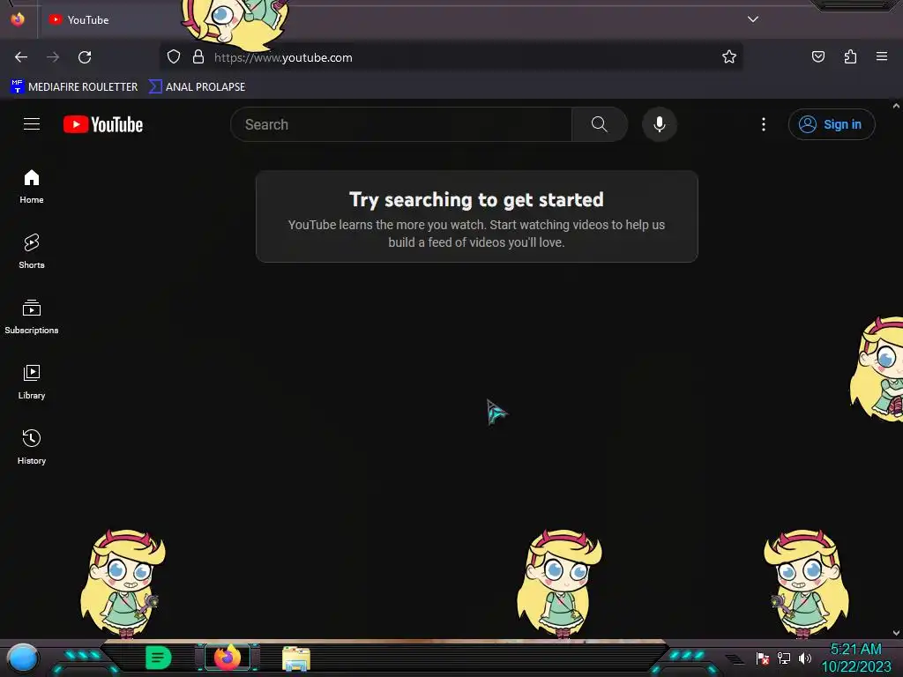Screen dimensions: 903x677
Task: Open network tray icon
Action: [x=784, y=658]
